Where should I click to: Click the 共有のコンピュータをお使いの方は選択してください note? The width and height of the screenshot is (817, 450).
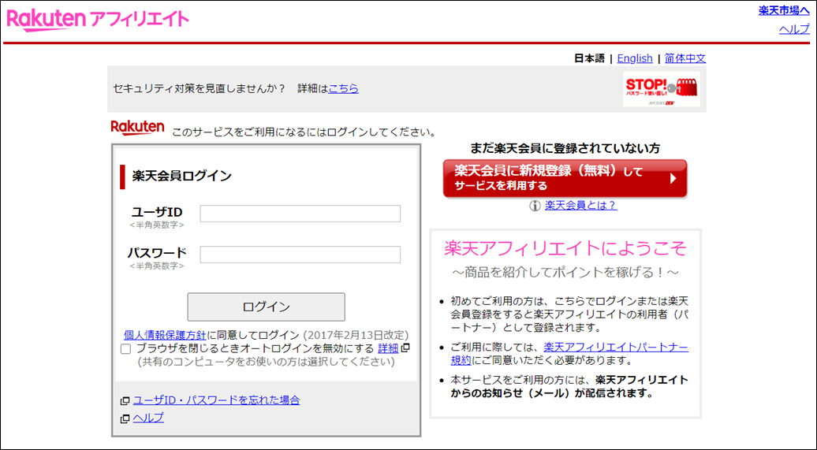[266, 362]
